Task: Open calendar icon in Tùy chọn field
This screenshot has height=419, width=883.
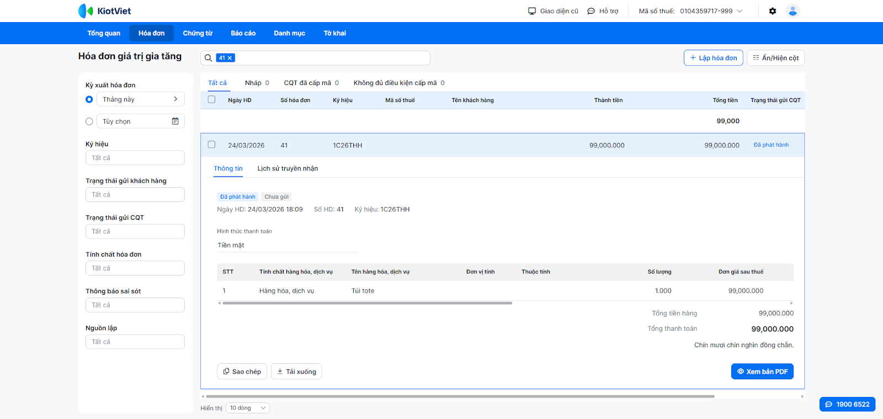Action: coord(175,121)
